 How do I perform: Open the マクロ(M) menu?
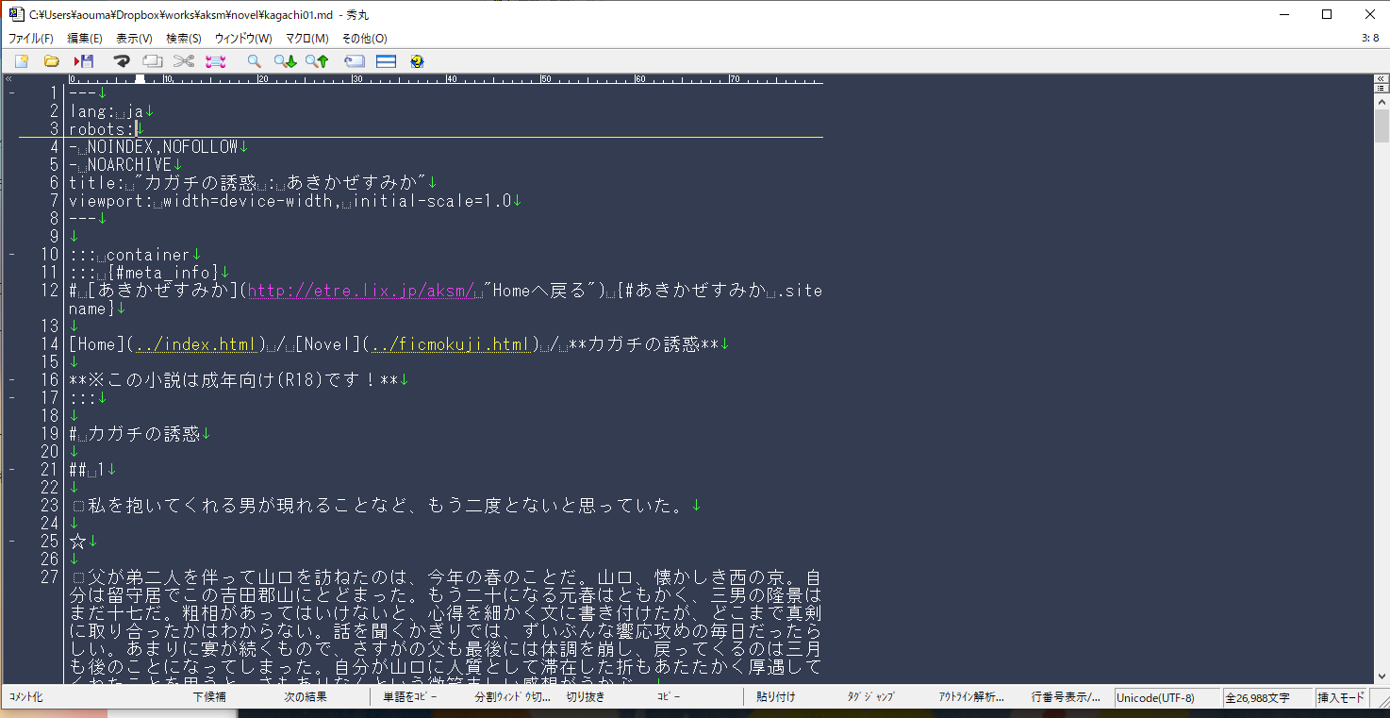(x=306, y=39)
